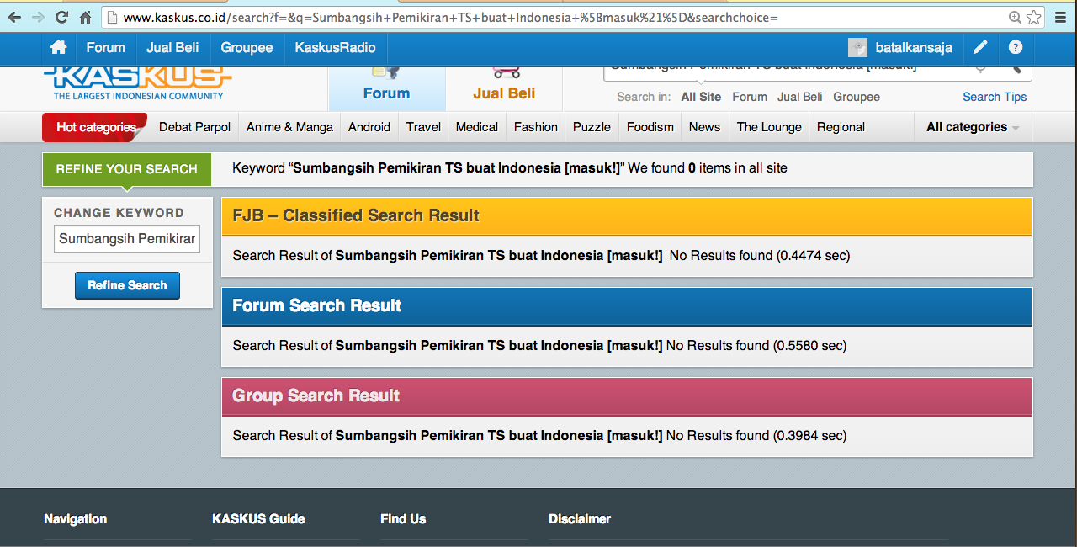Select Groupee search scope
Screen dimensions: 1077x547
coord(857,97)
